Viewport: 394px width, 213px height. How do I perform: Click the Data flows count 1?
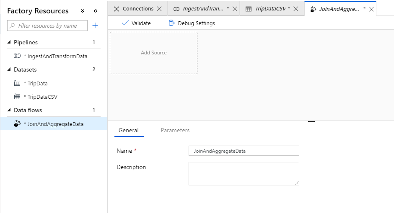[94, 110]
